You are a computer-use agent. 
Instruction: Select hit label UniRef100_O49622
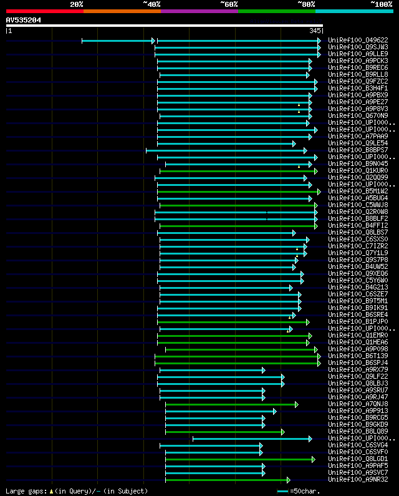pos(358,40)
